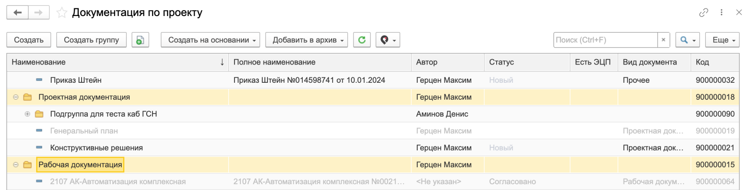Collapse the Проектная документация folder
The image size is (749, 190).
(x=16, y=97)
